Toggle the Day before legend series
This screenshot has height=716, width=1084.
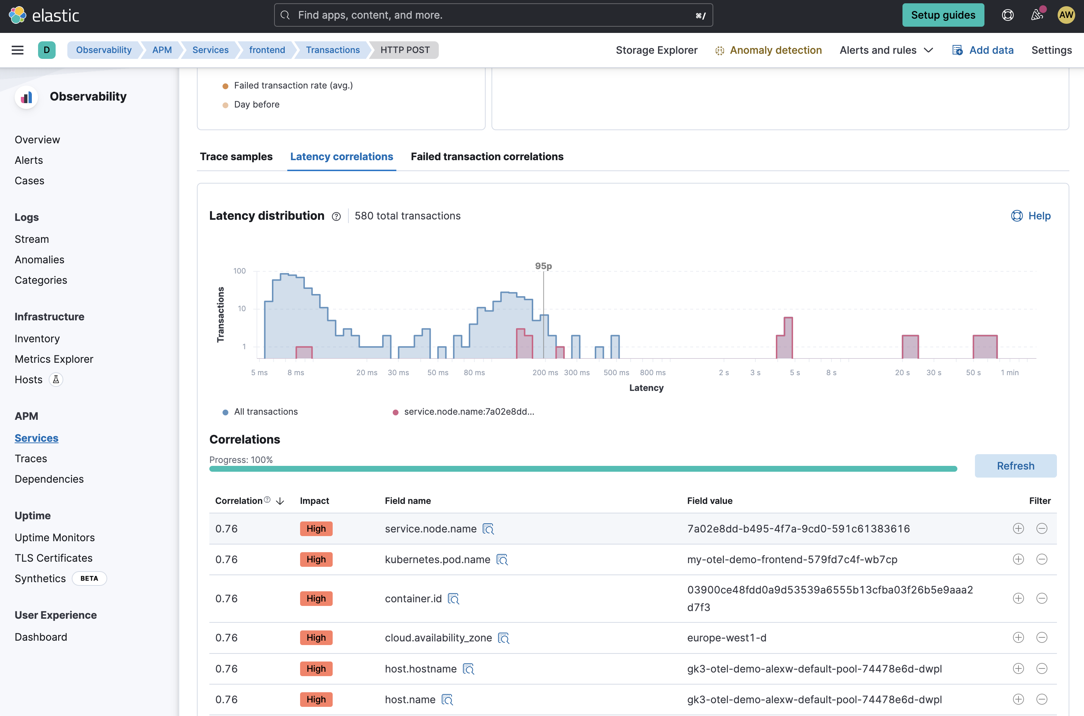[x=251, y=105]
